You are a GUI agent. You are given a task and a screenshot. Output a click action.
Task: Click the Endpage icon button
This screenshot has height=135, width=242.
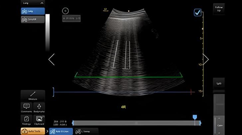coord(26,120)
